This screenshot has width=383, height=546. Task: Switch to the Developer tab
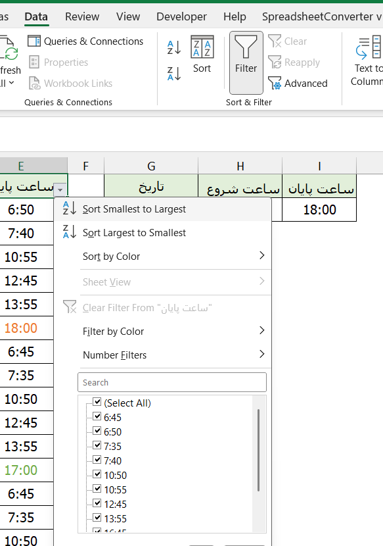coord(181,16)
